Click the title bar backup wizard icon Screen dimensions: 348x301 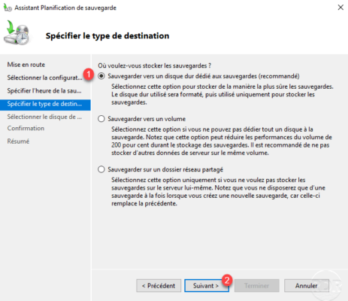(x=8, y=8)
